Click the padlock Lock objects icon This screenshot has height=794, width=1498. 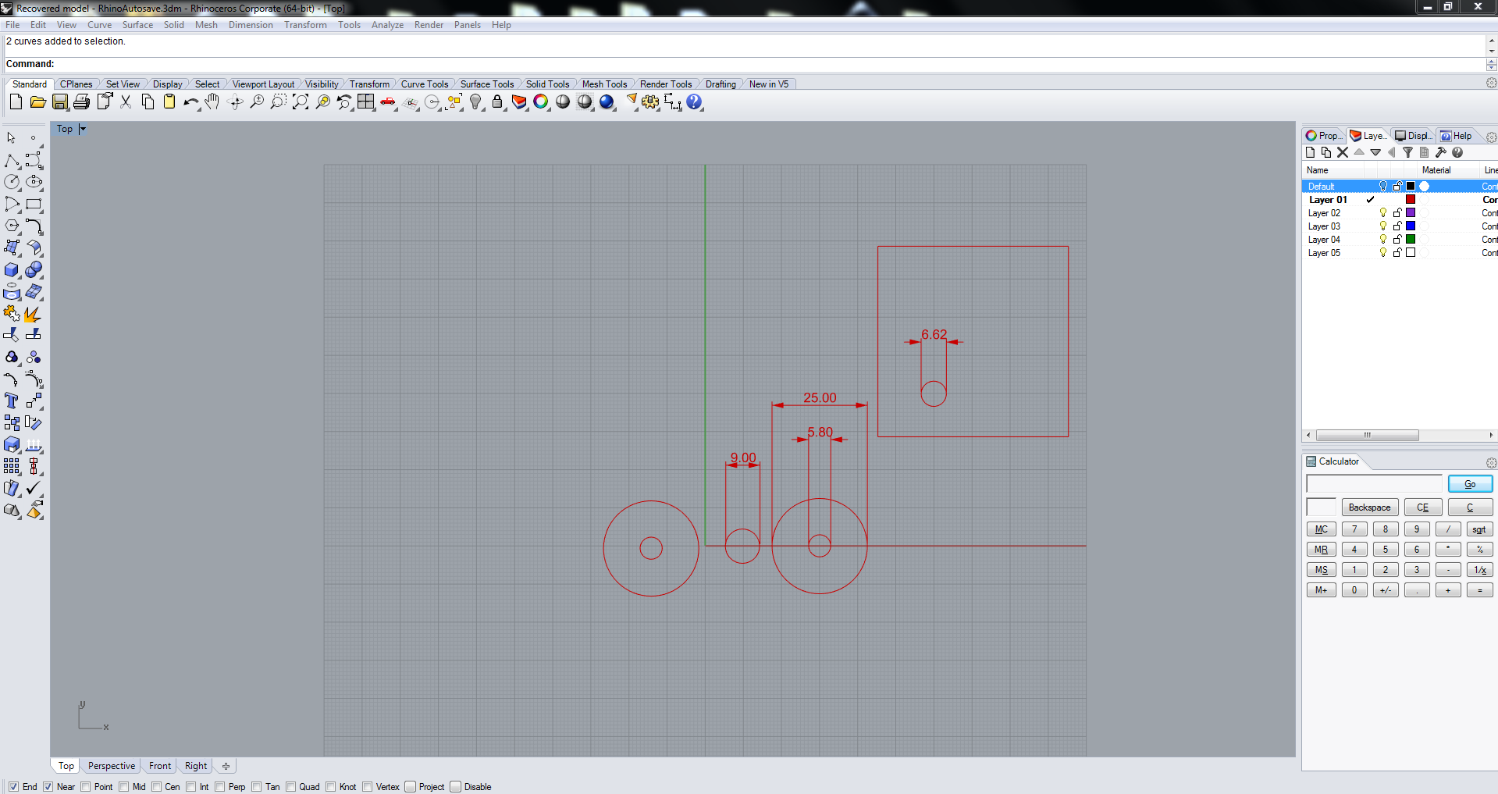pyautogui.click(x=497, y=101)
